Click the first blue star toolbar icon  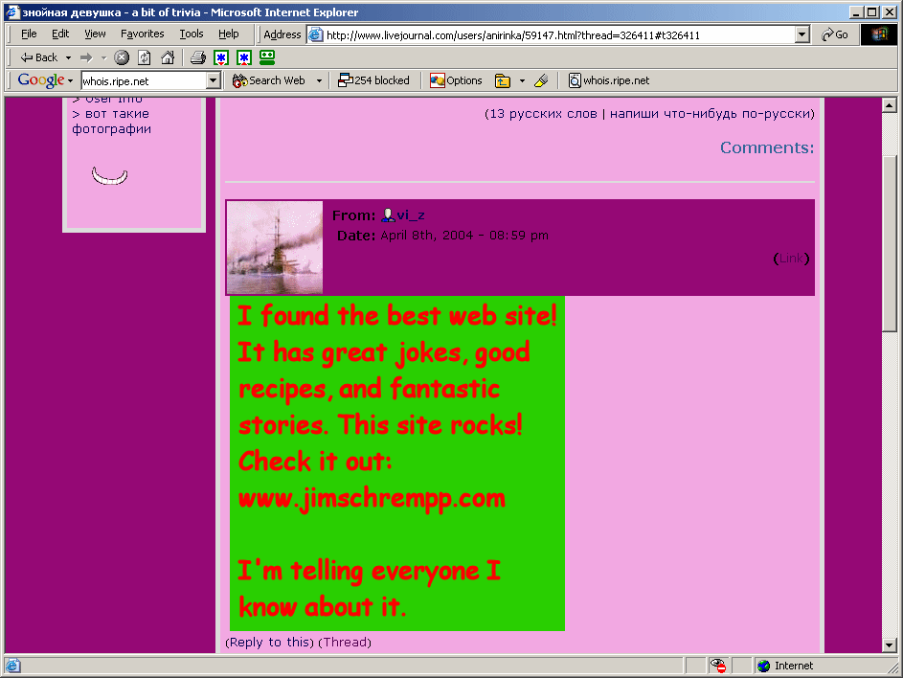(x=221, y=57)
